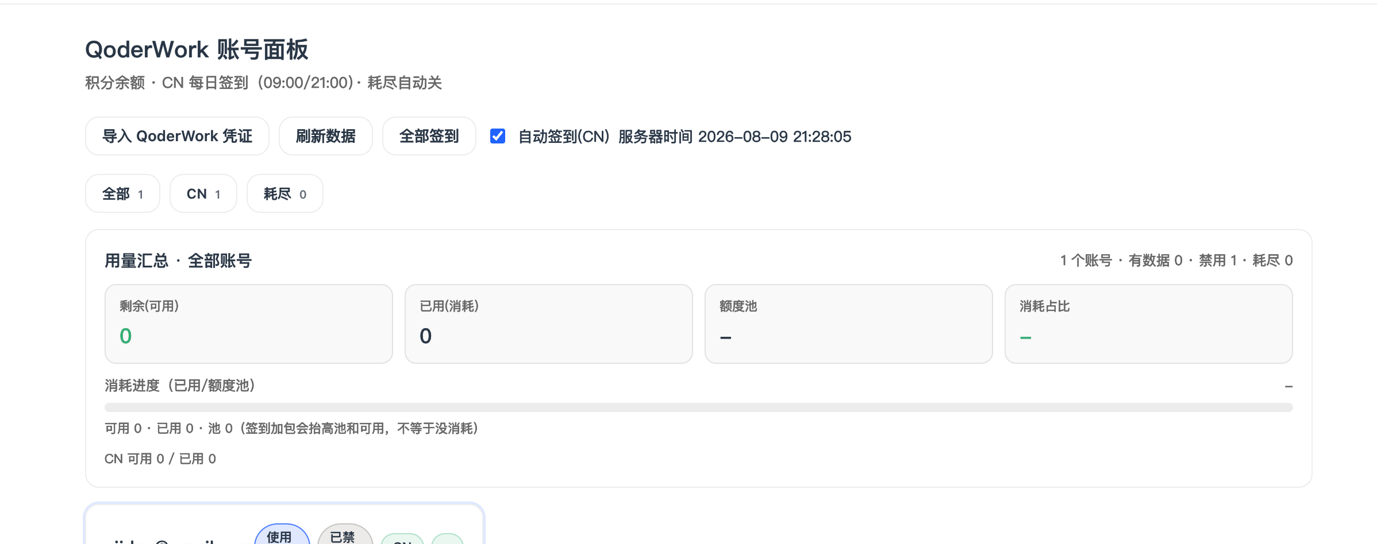Click the QoderWork 账号面板 page title

pyautogui.click(x=197, y=50)
